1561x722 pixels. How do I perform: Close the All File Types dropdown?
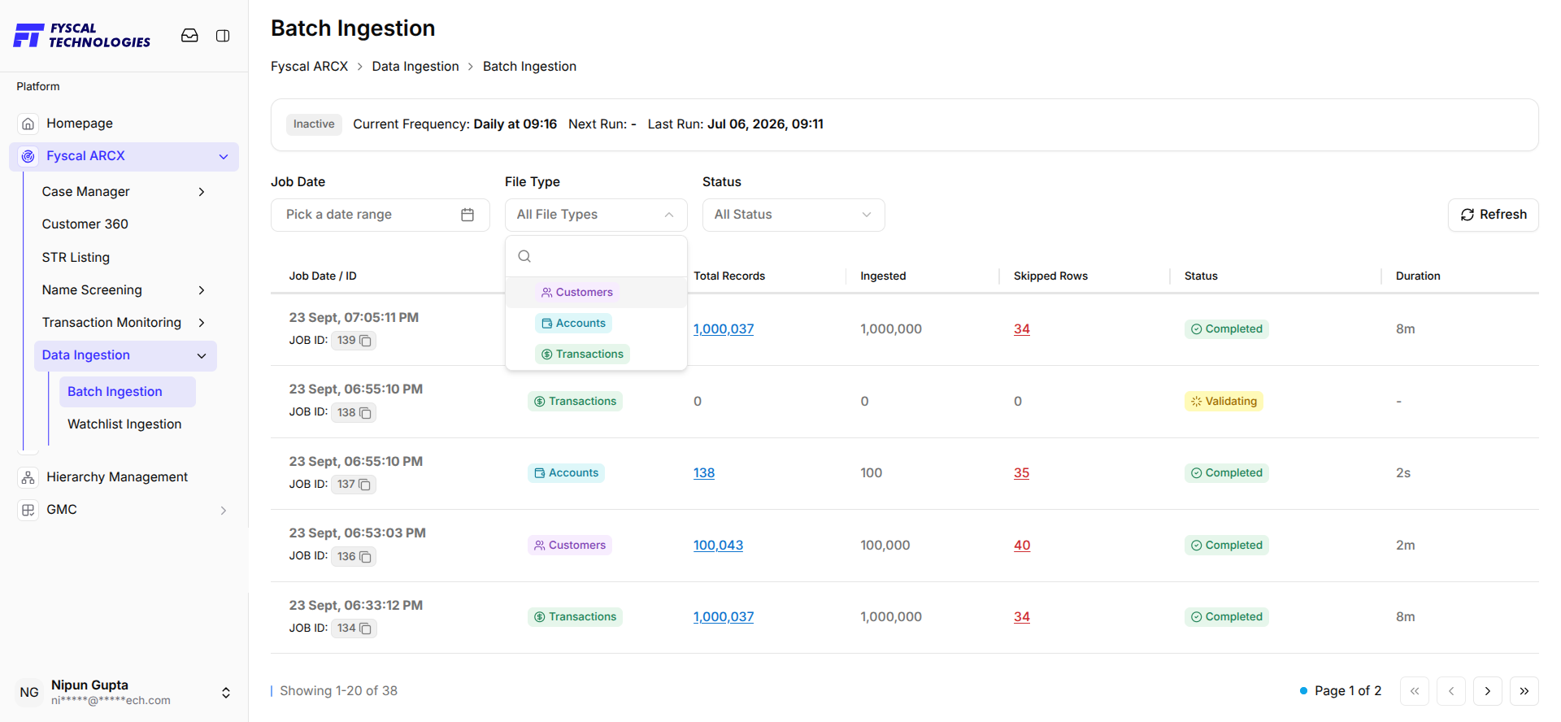pos(596,215)
